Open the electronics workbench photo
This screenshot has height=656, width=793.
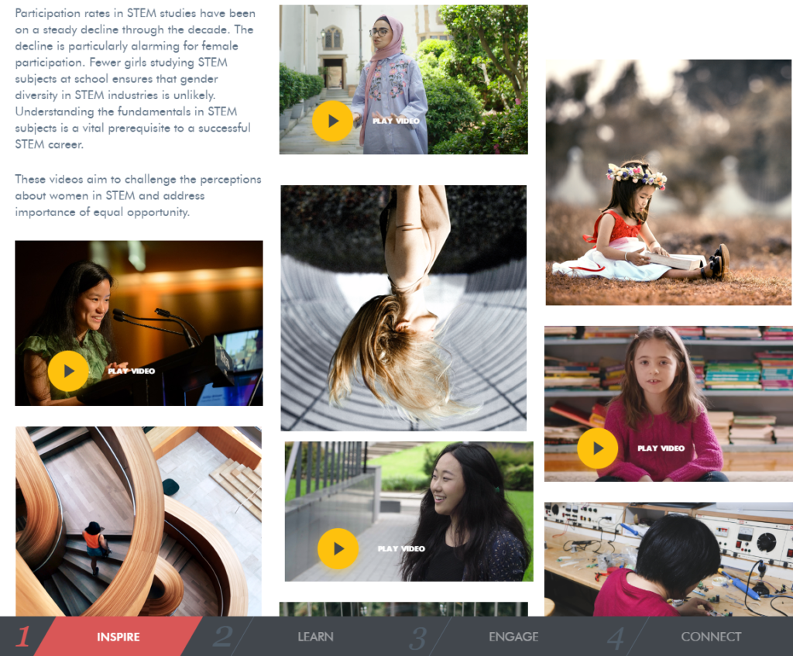click(x=668, y=559)
